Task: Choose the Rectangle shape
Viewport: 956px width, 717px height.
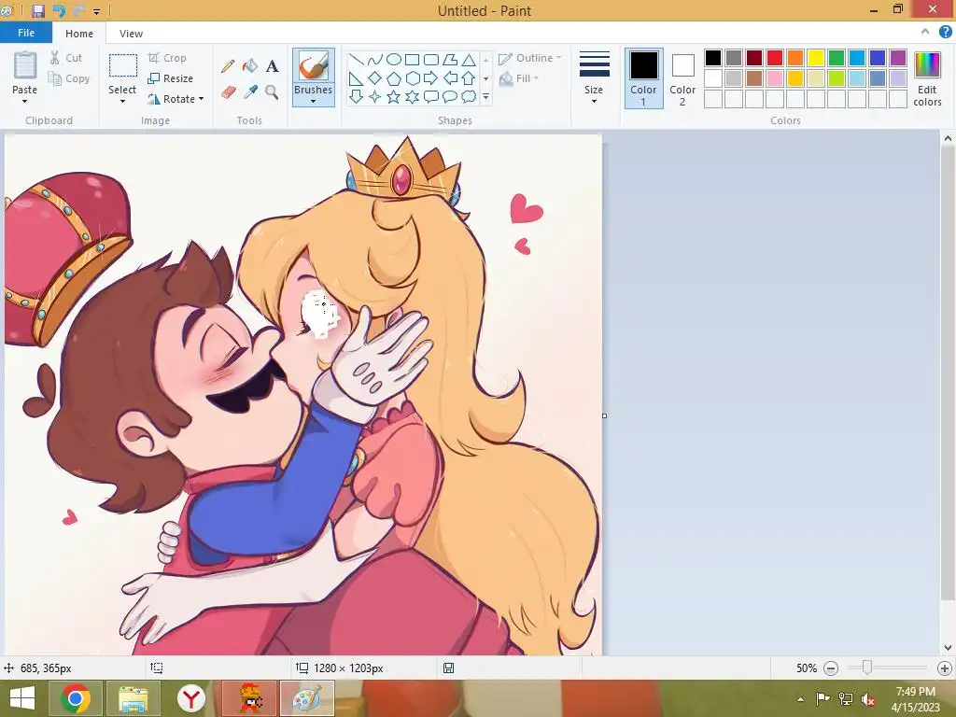Action: coord(412,59)
